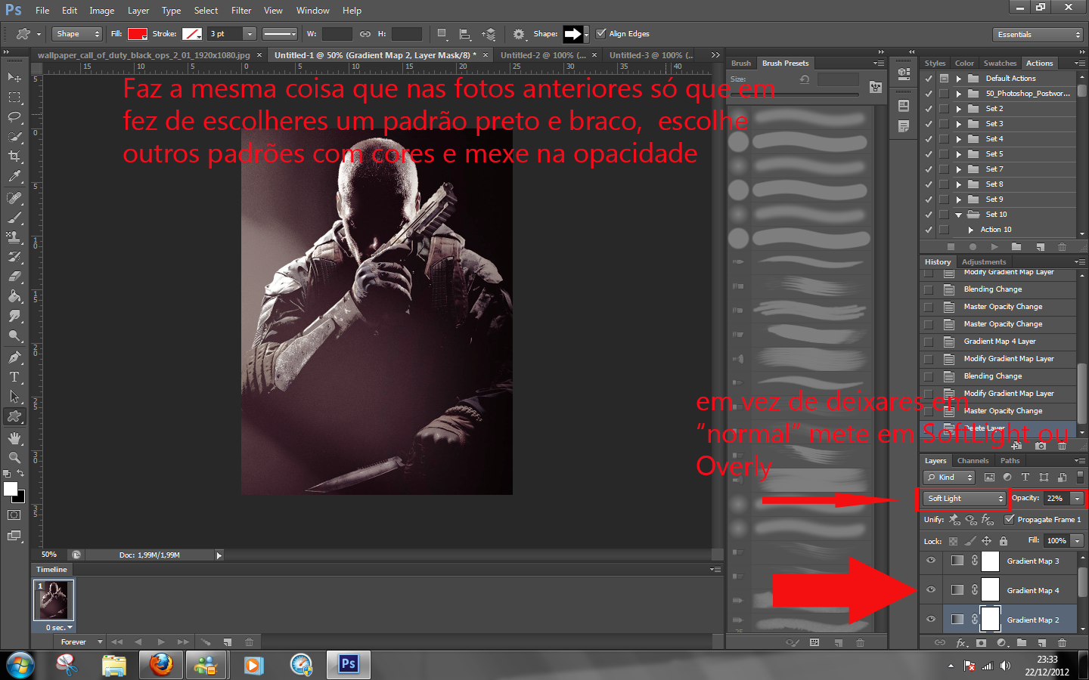Switch to the Adjustments tab
The image size is (1089, 680).
(x=984, y=262)
